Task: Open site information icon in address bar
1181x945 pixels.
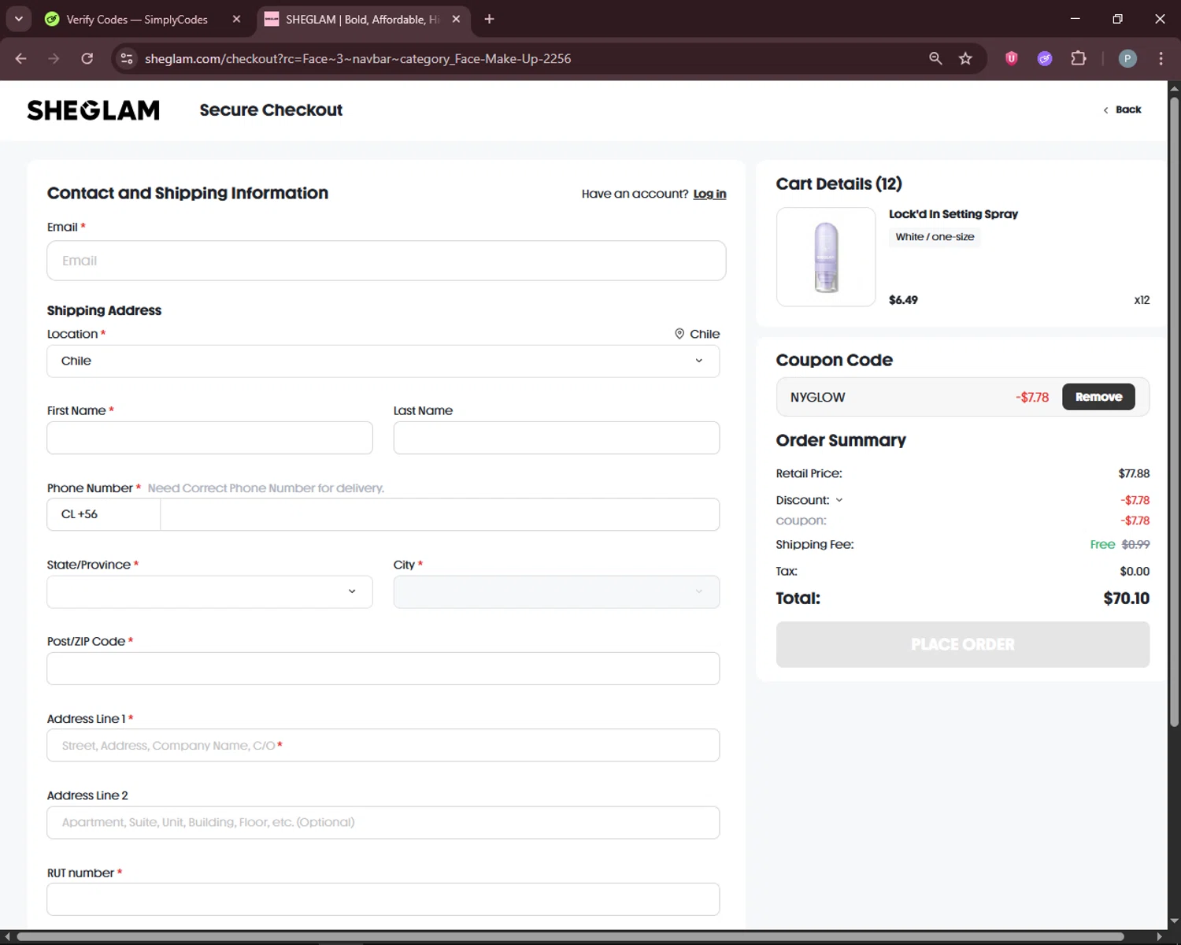Action: point(127,58)
